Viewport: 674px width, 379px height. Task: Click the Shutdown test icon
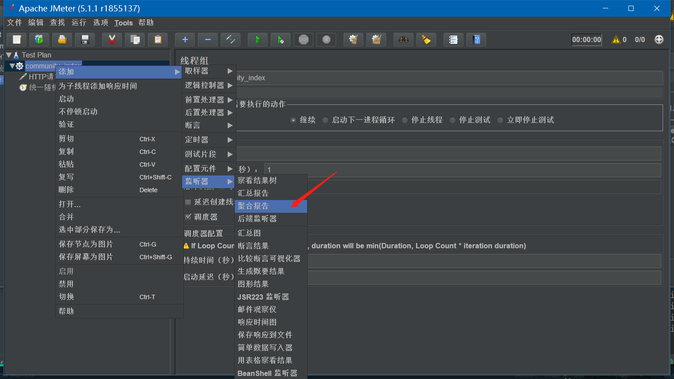tap(326, 39)
